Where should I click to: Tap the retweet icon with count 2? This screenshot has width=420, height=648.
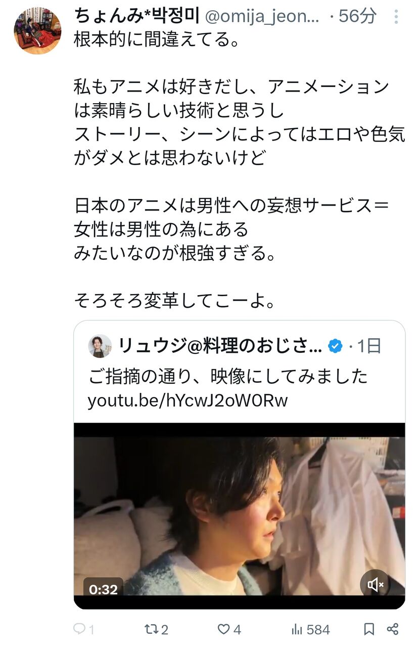pos(151,629)
